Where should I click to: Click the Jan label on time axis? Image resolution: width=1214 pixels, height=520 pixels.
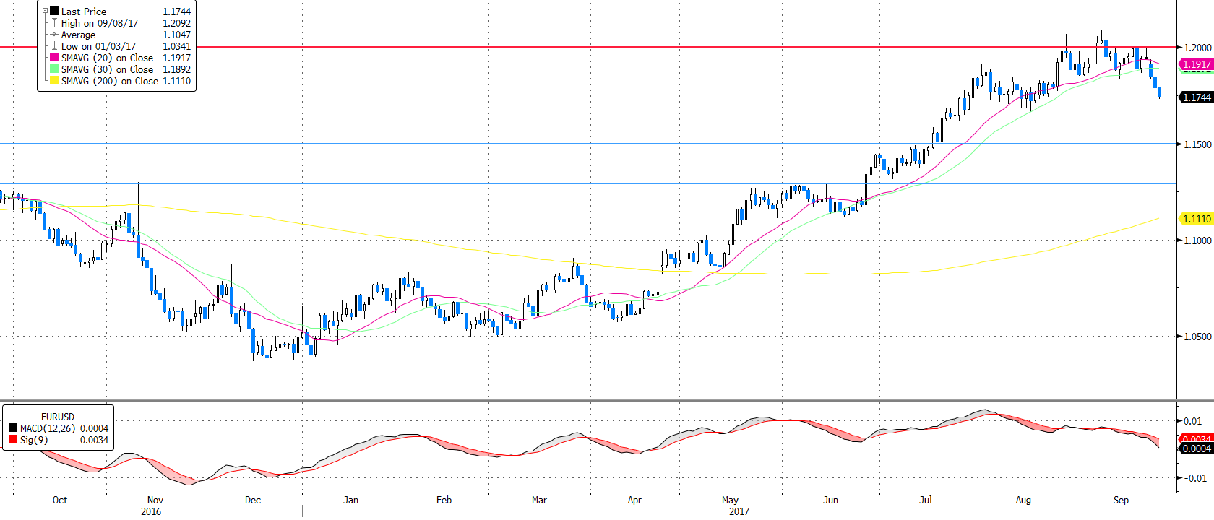pos(350,500)
